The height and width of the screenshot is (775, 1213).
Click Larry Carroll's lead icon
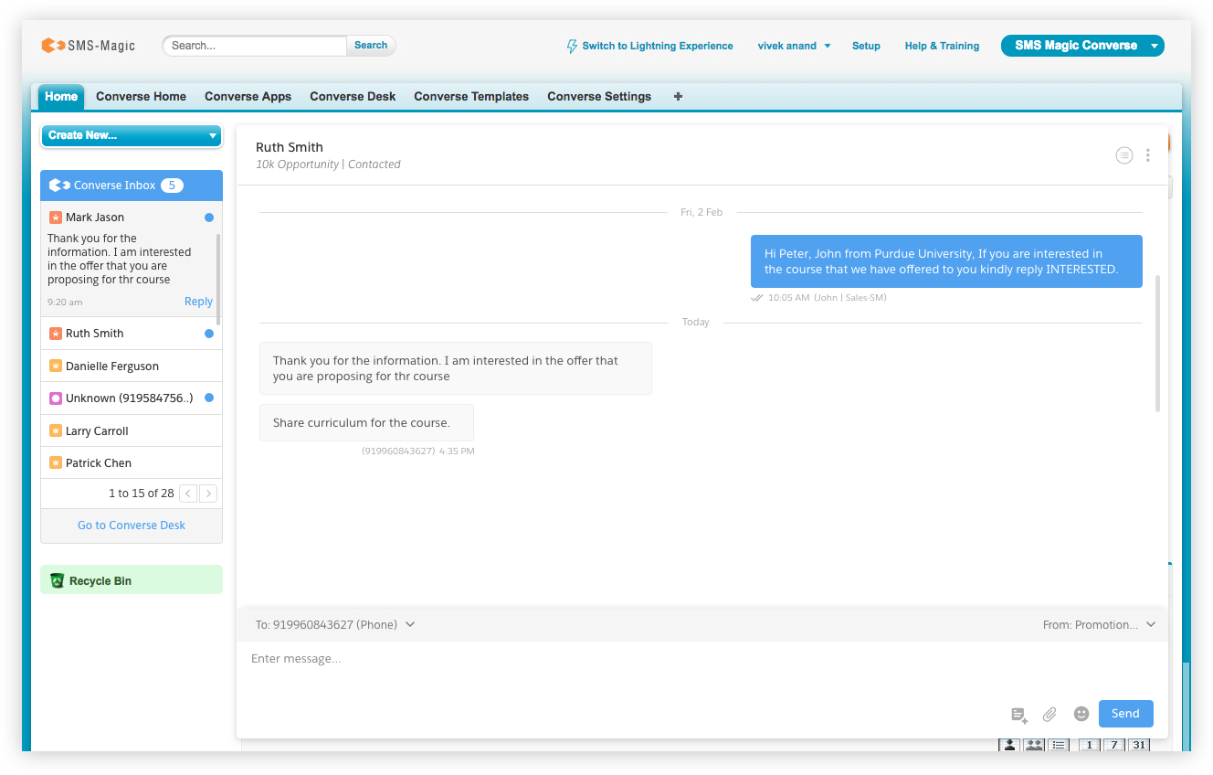coord(55,431)
